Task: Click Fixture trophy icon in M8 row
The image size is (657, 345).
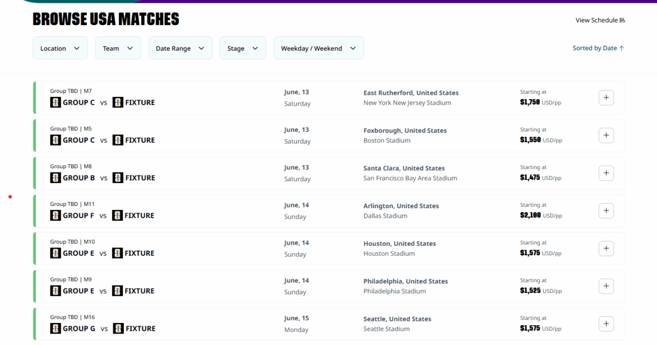Action: click(x=118, y=178)
